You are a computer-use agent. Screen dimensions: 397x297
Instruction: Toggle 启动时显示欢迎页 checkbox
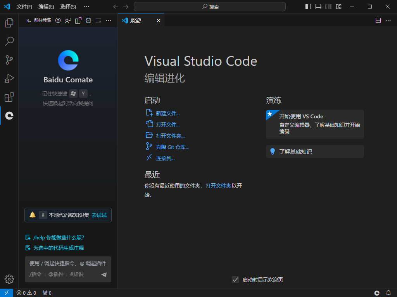point(235,280)
